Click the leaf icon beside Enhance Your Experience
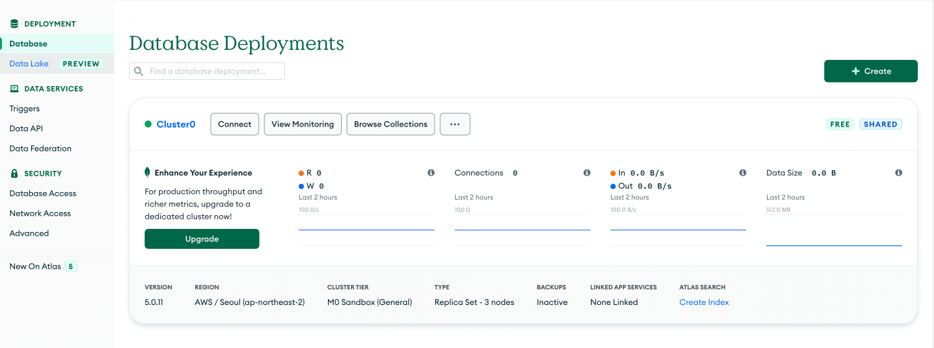Viewport: 934px width, 348px height. click(148, 173)
